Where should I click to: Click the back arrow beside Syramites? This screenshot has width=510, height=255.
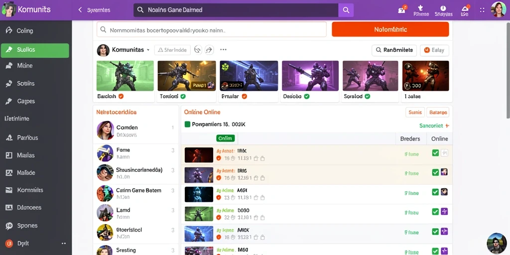(80, 10)
